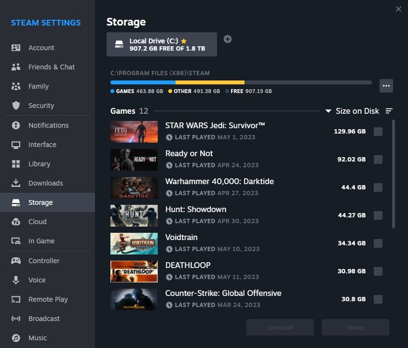Select the Ready or Not checkbox
Image resolution: width=408 pixels, height=348 pixels.
coord(378,160)
